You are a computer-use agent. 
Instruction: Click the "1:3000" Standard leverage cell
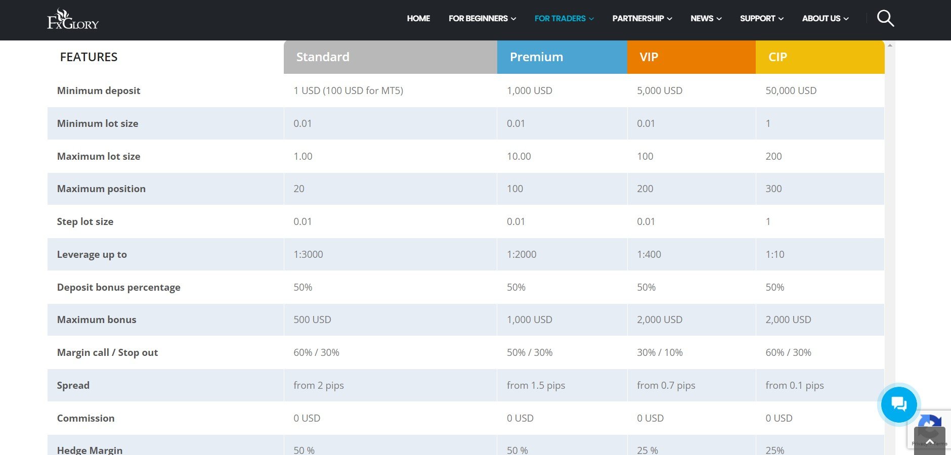coord(308,254)
